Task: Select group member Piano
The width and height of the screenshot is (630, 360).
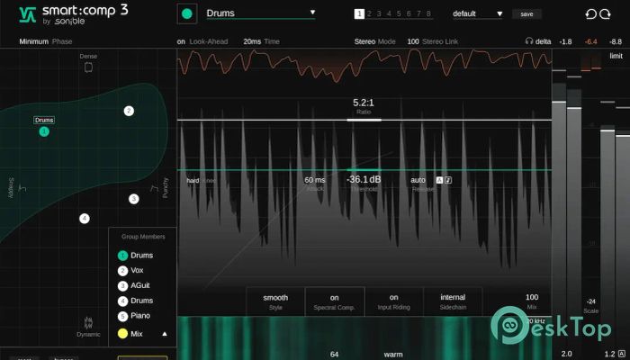Action: click(x=134, y=316)
